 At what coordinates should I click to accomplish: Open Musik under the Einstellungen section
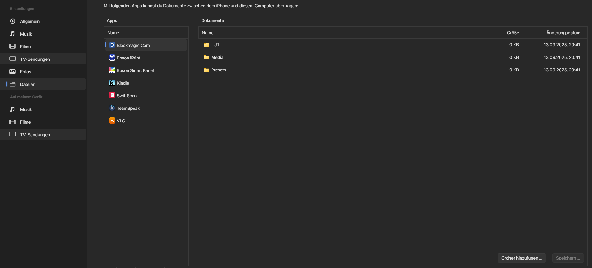tap(43, 34)
